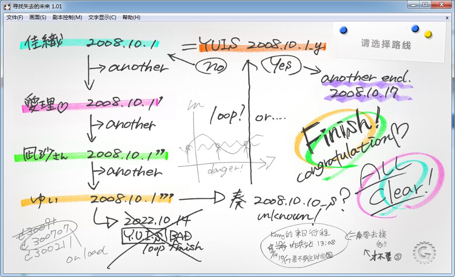The height and width of the screenshot is (277, 455).
Task: Select the 愛理 route highlighted in pink
Action: tap(93, 104)
